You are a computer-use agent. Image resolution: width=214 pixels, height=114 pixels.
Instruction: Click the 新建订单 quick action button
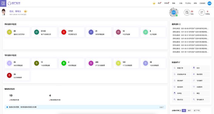pyautogui.click(x=181, y=68)
